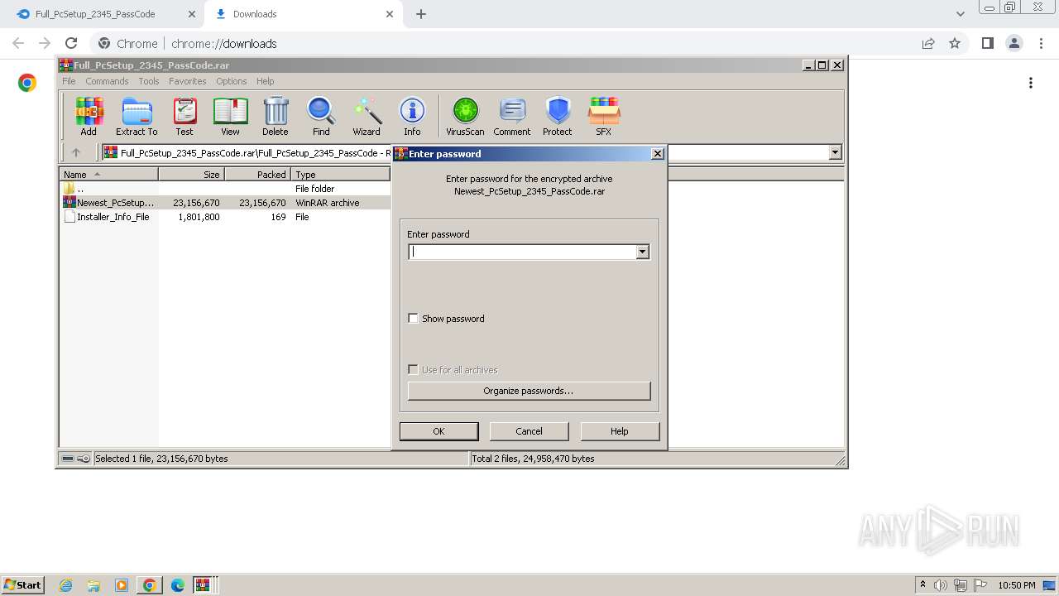The width and height of the screenshot is (1059, 596).
Task: Sort by the Type column header
Action: 340,175
